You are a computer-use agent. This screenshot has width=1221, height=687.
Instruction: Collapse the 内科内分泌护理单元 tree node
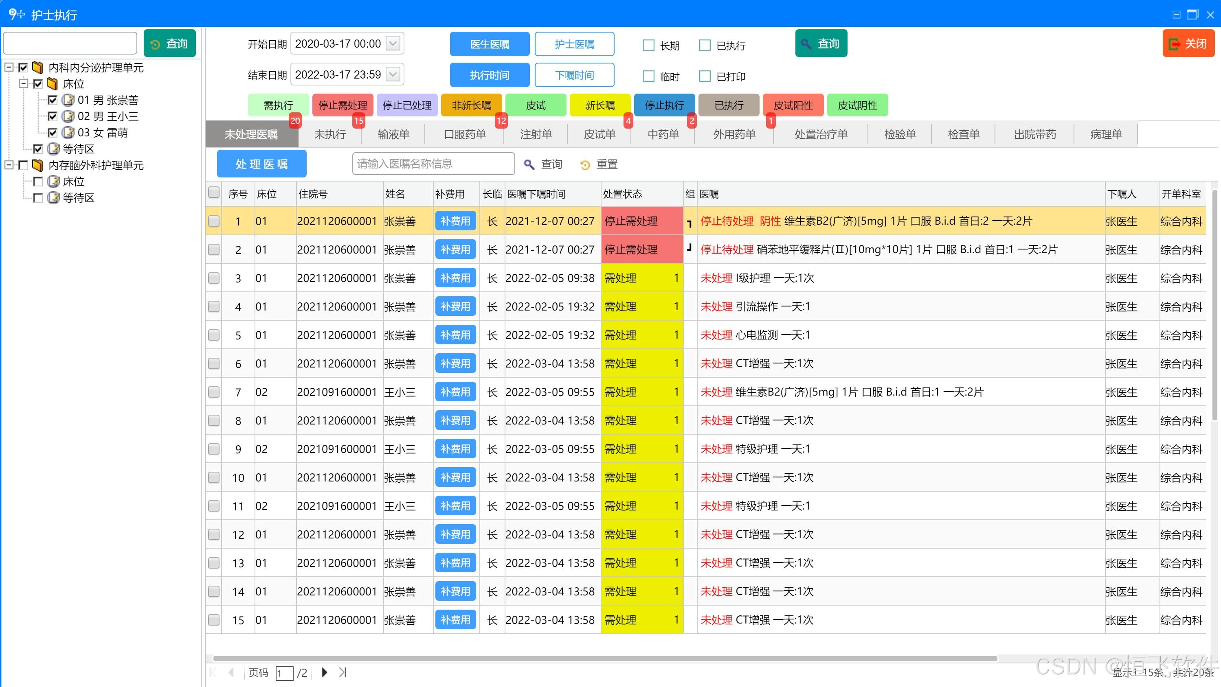[x=9, y=67]
